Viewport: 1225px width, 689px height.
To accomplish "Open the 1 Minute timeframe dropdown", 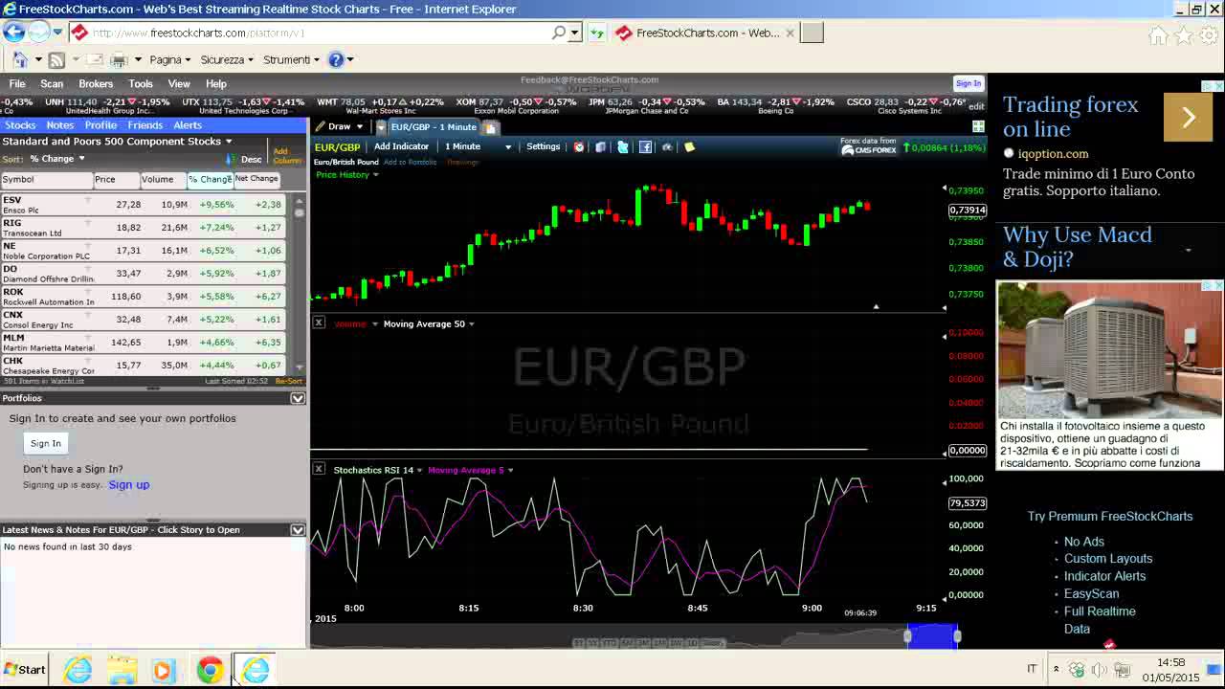I will (478, 146).
